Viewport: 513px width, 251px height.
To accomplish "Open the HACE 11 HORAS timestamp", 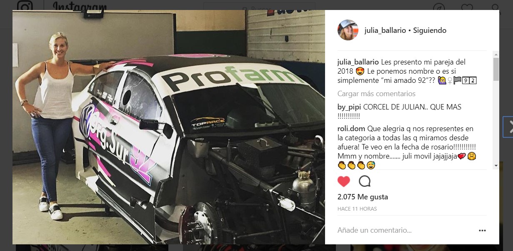I will click(x=357, y=209).
